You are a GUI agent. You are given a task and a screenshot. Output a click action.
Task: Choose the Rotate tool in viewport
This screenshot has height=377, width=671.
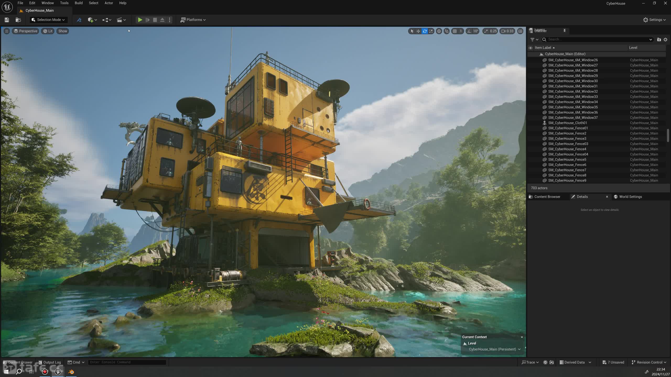coord(425,31)
